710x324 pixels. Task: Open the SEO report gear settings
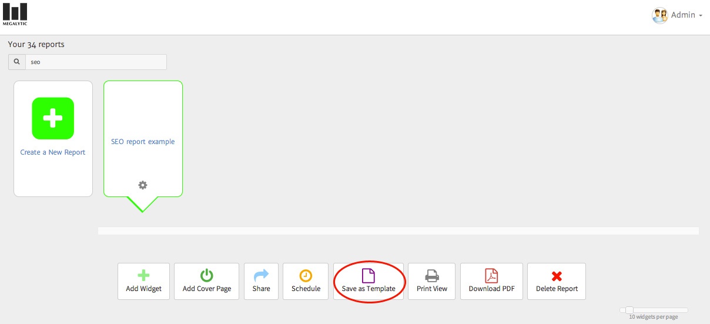143,185
